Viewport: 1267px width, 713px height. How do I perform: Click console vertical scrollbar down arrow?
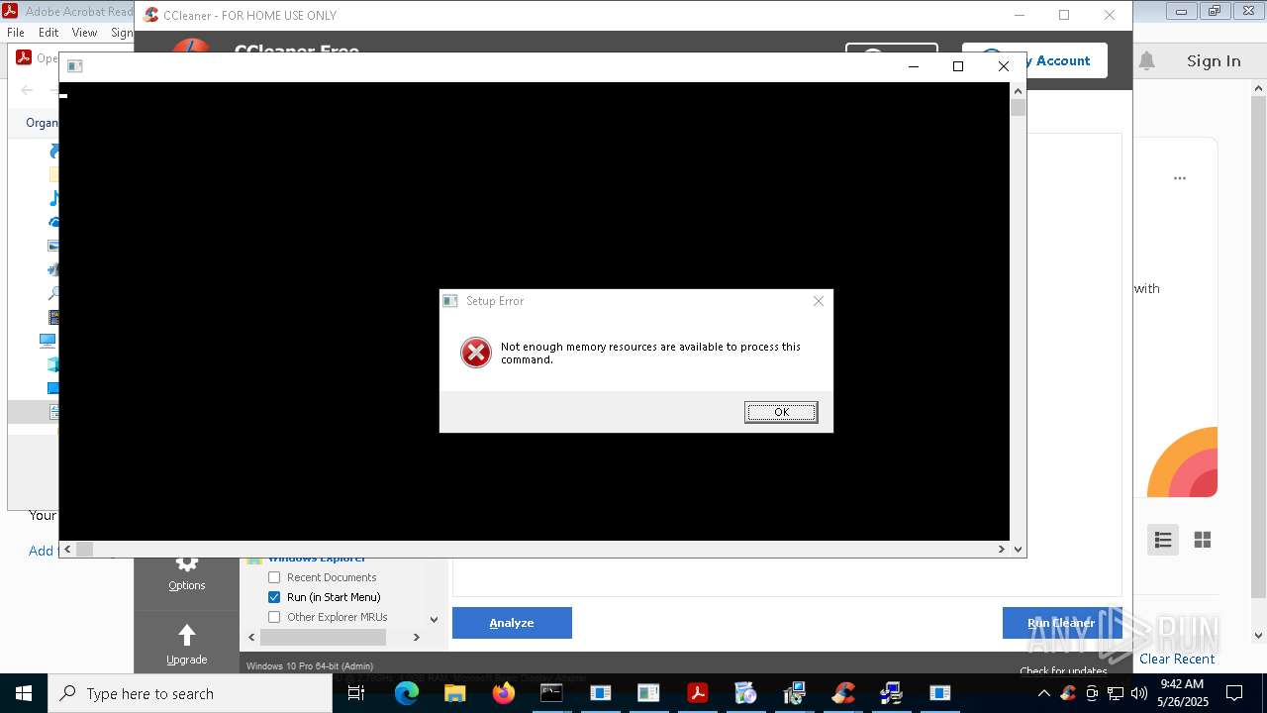click(1018, 548)
